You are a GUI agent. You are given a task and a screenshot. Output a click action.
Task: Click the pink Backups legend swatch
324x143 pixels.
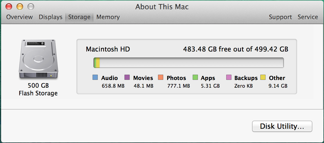[229, 78]
